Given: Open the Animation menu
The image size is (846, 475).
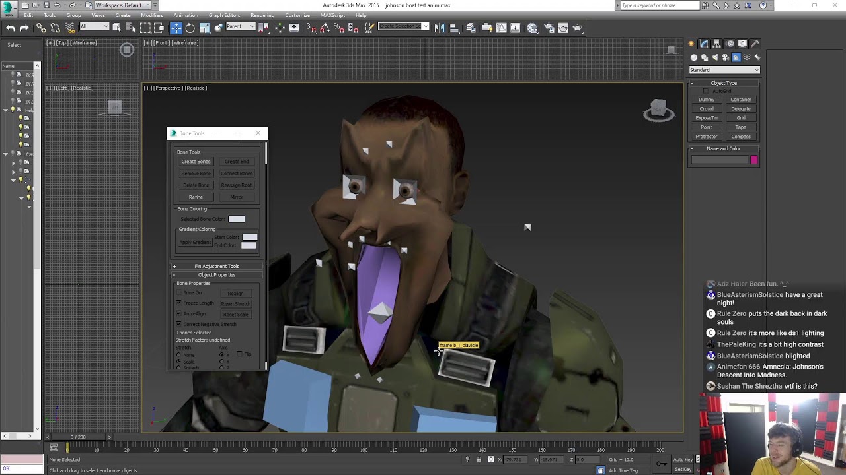Looking at the screenshot, I should pos(186,15).
